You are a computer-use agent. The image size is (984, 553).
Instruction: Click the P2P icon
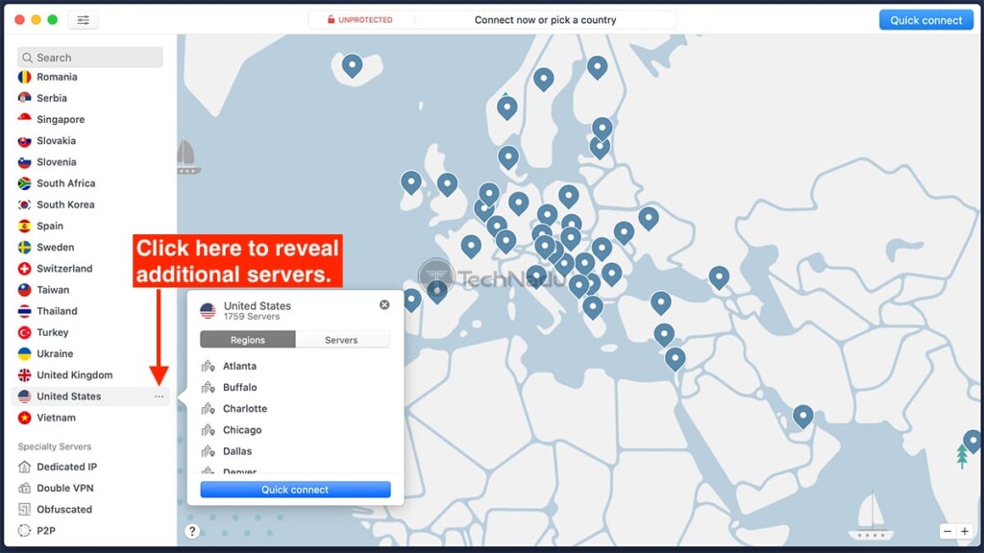click(x=24, y=531)
